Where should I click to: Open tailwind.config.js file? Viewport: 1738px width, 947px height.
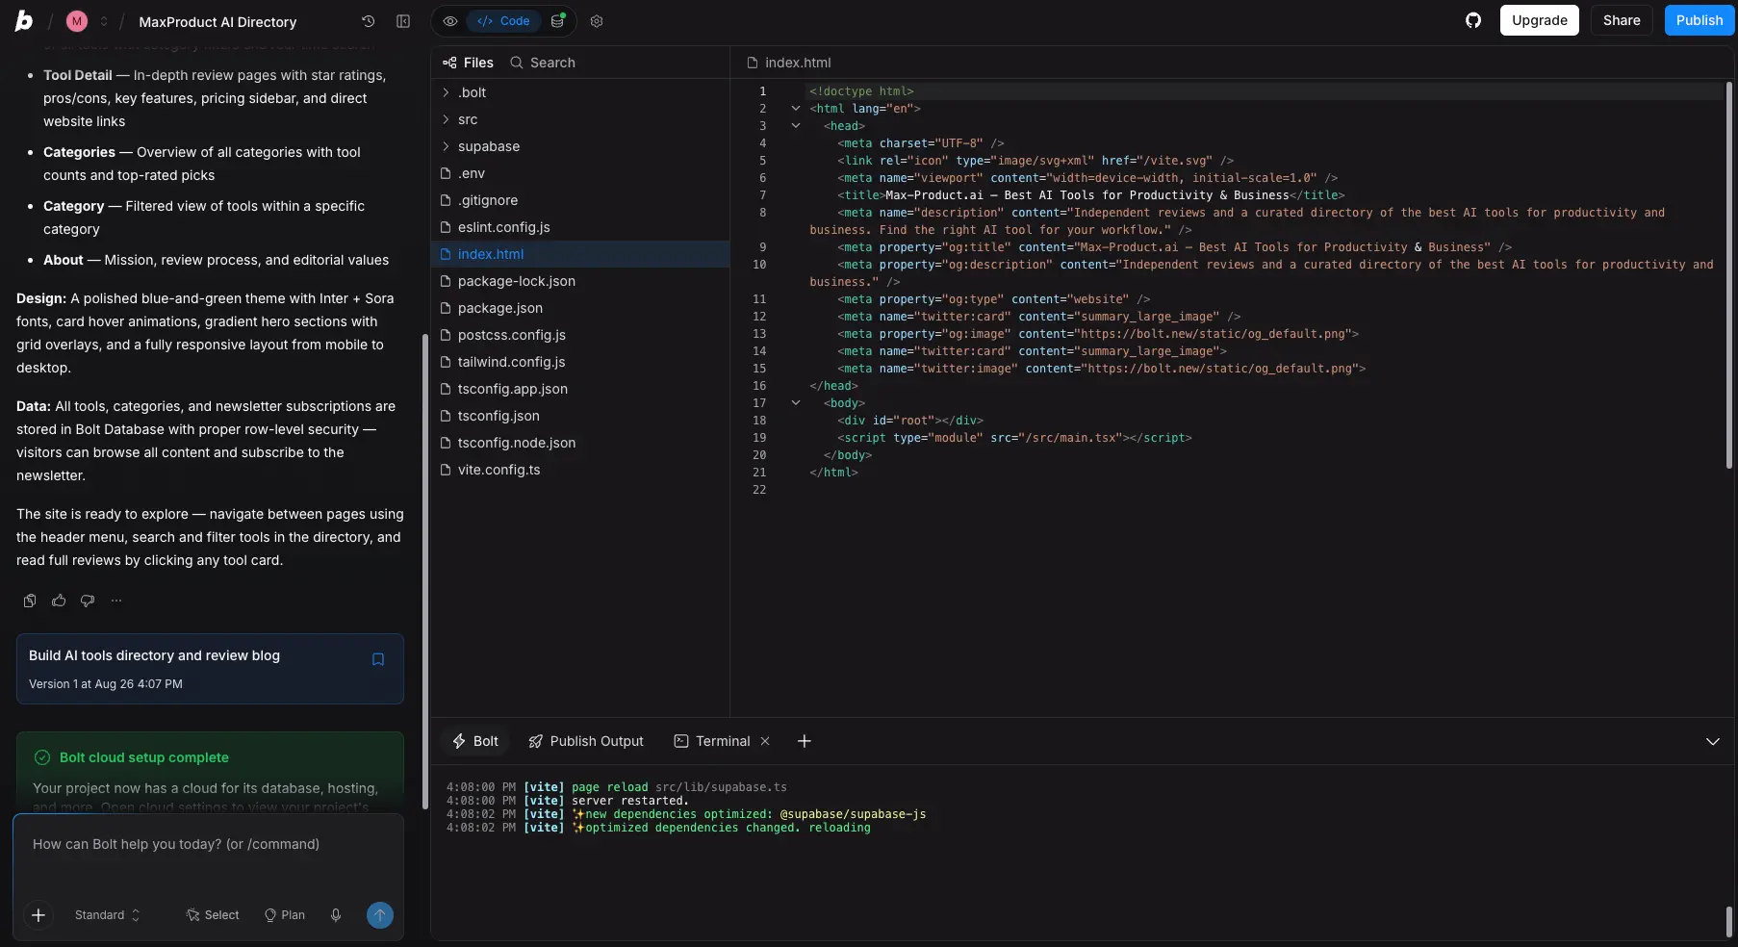coord(580,362)
